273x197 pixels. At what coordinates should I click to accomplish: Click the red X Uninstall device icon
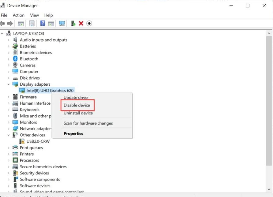click(81, 23)
